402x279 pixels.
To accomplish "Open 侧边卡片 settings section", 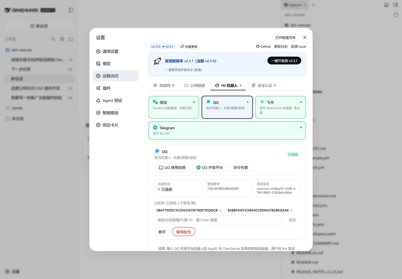I will point(116,125).
